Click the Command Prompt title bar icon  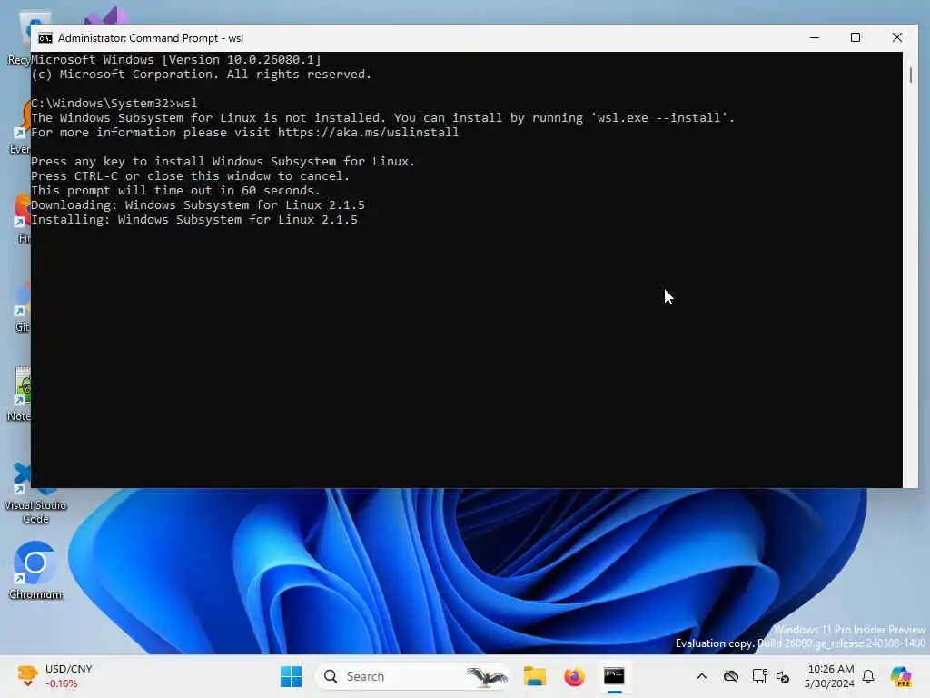pos(45,38)
